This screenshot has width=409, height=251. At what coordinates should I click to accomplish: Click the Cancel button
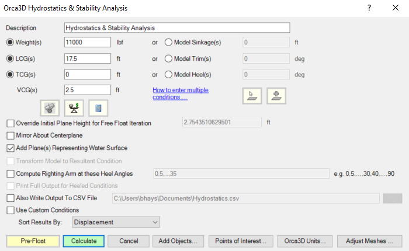[x=129, y=241]
